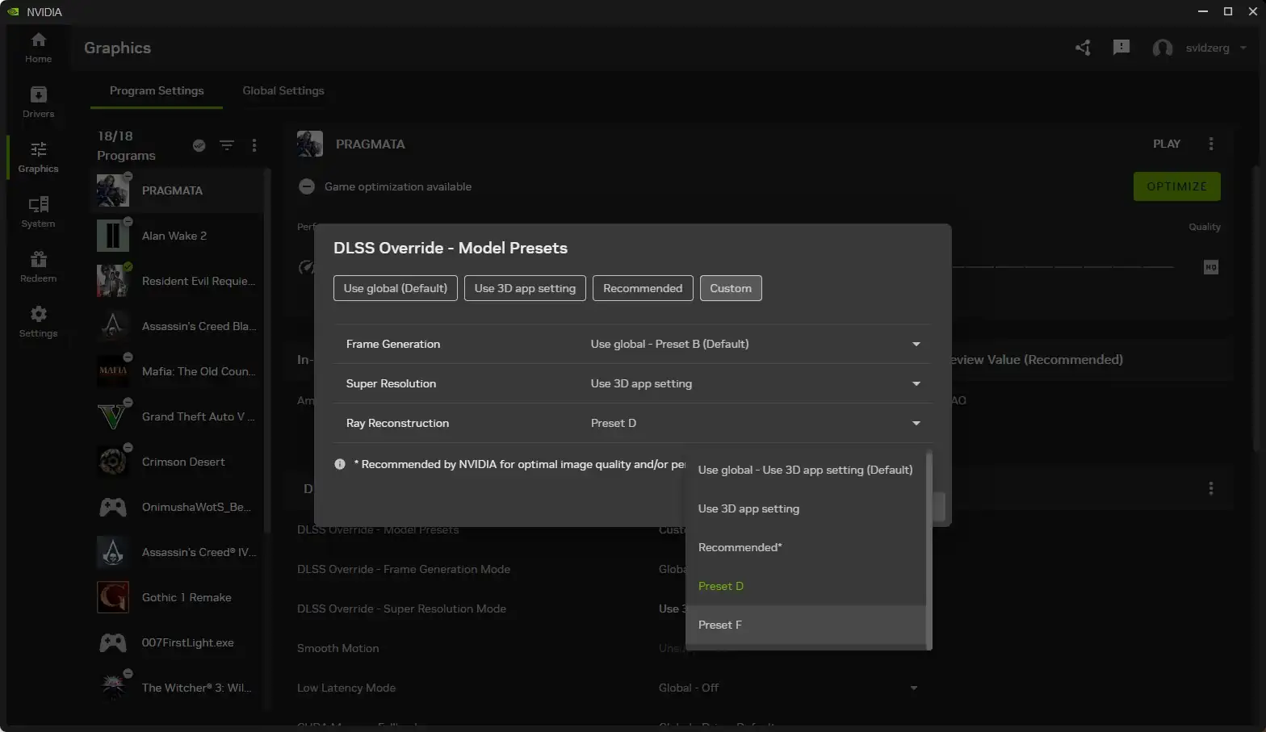
Task: Click the programs filter icon
Action: coord(227,145)
